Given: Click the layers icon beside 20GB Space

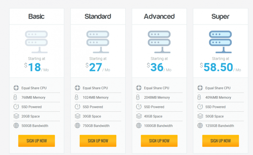Looking at the screenshot, I should tap(16, 116).
